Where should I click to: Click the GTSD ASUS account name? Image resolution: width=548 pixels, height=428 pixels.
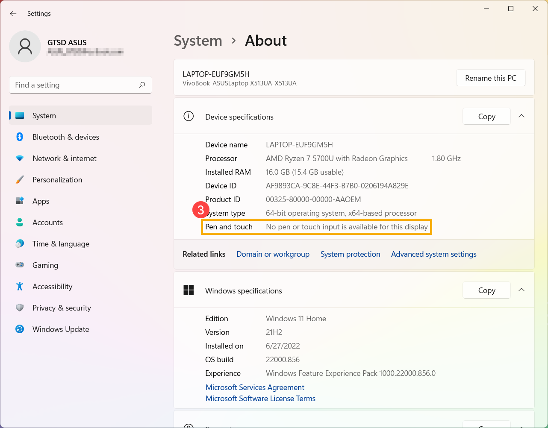pyautogui.click(x=67, y=42)
